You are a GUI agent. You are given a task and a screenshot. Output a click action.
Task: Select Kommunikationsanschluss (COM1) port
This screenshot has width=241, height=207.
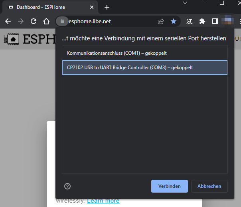144,53
